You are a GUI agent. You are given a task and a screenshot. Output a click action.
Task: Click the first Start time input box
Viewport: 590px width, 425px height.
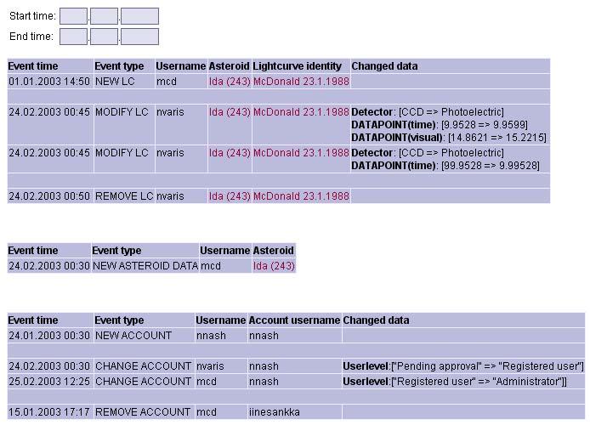[x=73, y=16]
